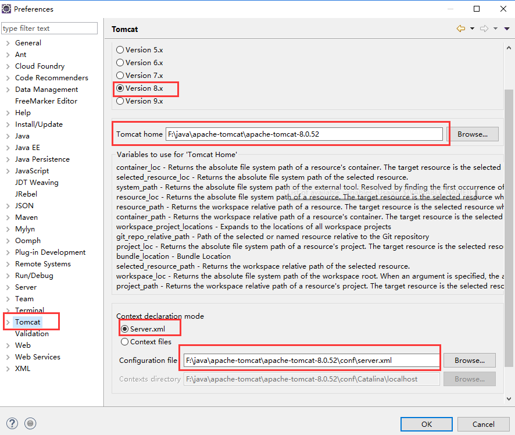Screen dimensions: 515x435
Task: Open Run/Debug preferences
Action: 34,275
